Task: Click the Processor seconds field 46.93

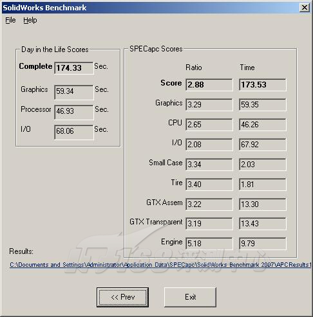Action: pyautogui.click(x=74, y=113)
